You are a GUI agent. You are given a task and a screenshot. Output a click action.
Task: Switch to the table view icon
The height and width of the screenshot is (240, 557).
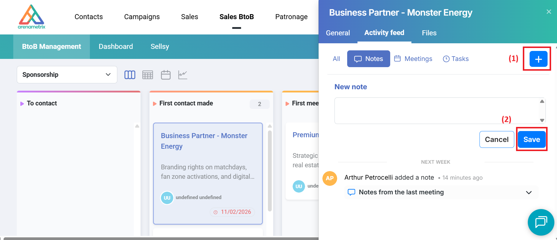click(x=148, y=75)
